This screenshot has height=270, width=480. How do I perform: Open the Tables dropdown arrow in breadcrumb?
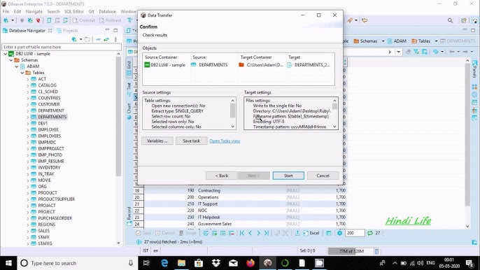coord(436,41)
